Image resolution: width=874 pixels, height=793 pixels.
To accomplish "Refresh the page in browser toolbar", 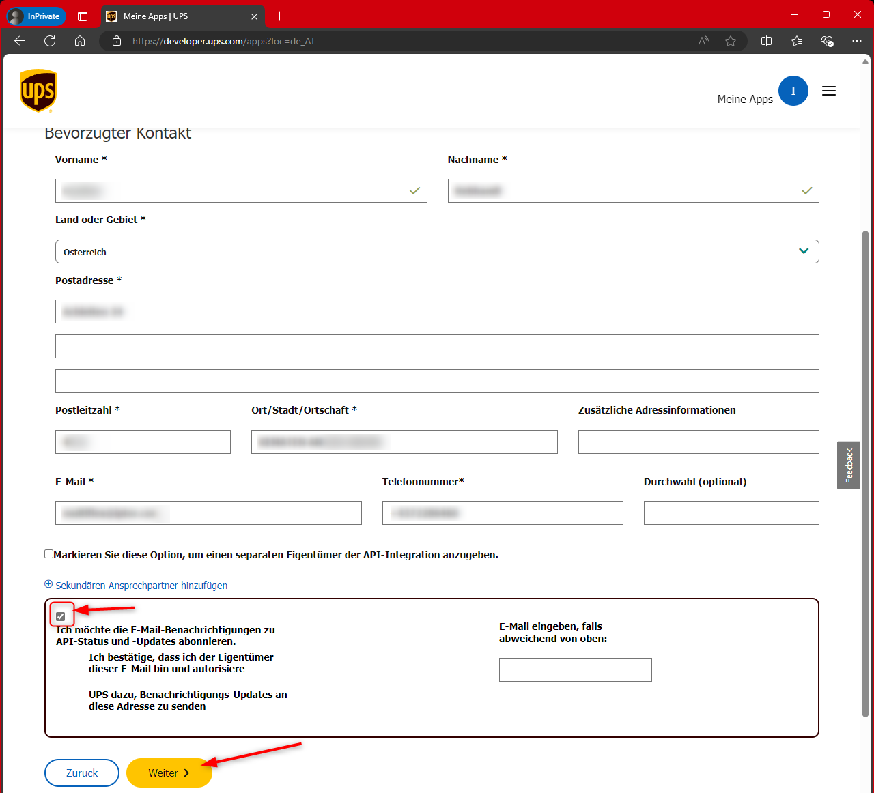I will (50, 41).
